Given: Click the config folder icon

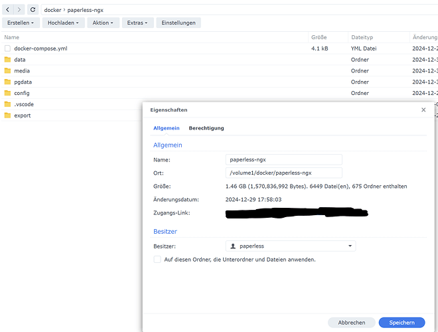Looking at the screenshot, I should (7, 93).
